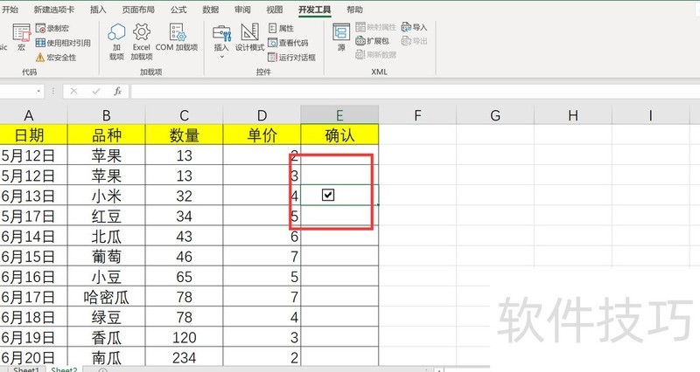Switch to Sheet2 worksheet tab
The image size is (700, 372).
coord(64,369)
